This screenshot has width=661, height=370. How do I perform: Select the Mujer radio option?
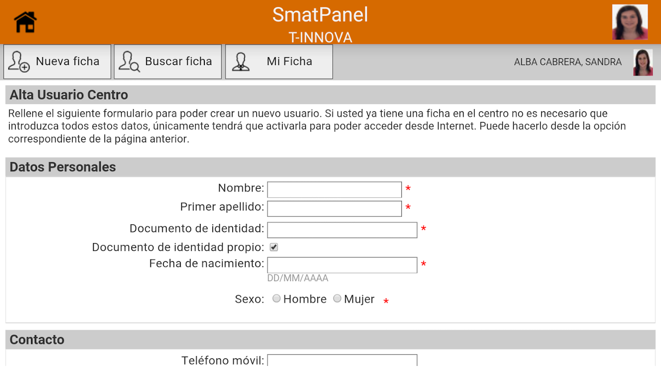pos(337,299)
